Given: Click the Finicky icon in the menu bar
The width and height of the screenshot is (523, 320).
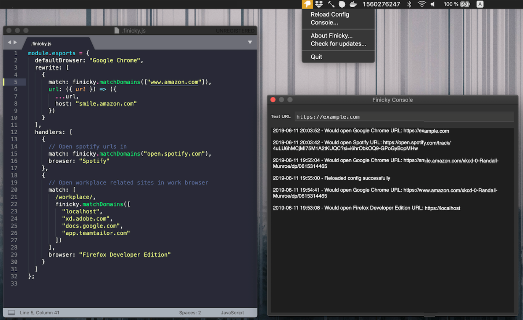Looking at the screenshot, I should tap(307, 4).
